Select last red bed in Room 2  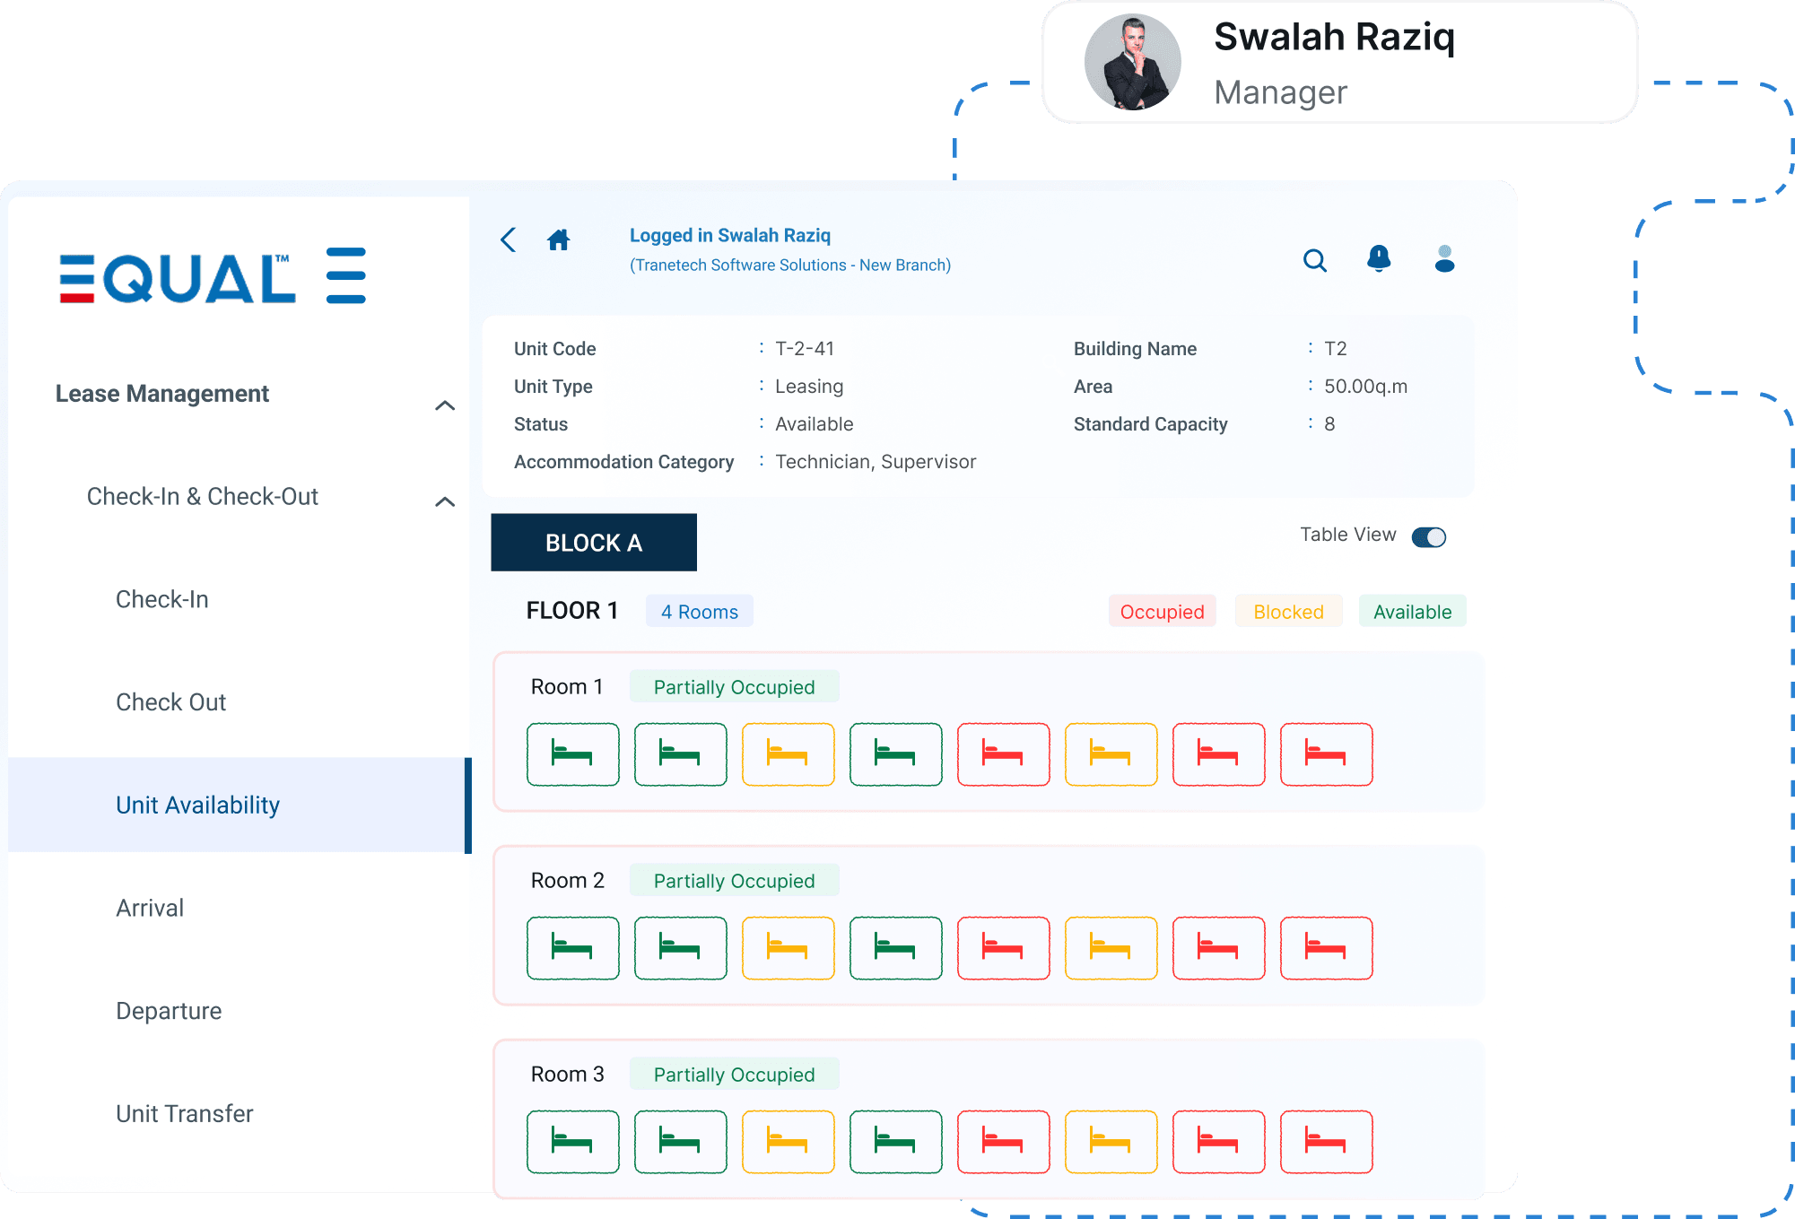pos(1326,948)
